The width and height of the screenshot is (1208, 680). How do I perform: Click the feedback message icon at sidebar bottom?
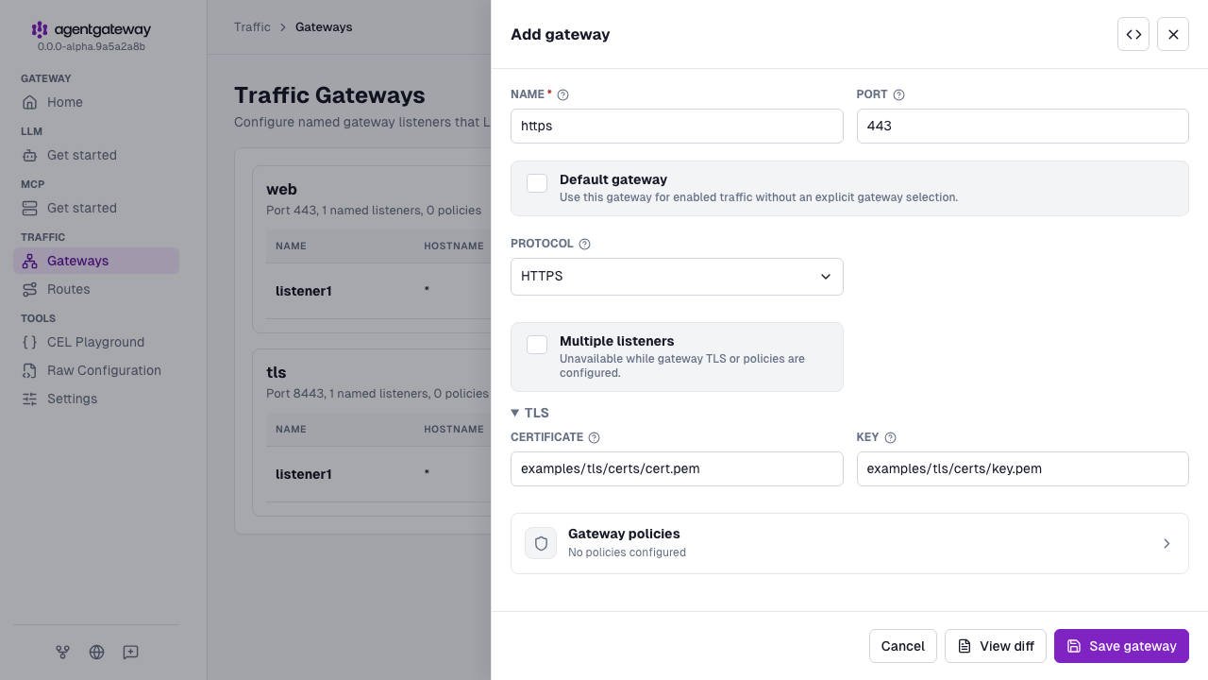pos(130,652)
